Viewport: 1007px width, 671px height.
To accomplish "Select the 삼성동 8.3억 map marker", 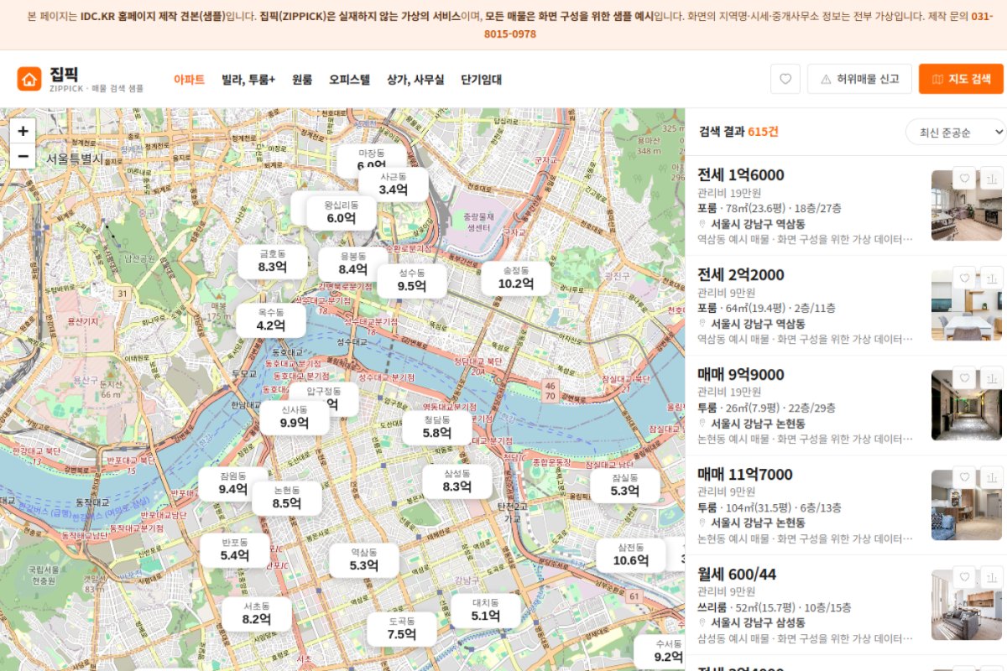I will pyautogui.click(x=457, y=481).
